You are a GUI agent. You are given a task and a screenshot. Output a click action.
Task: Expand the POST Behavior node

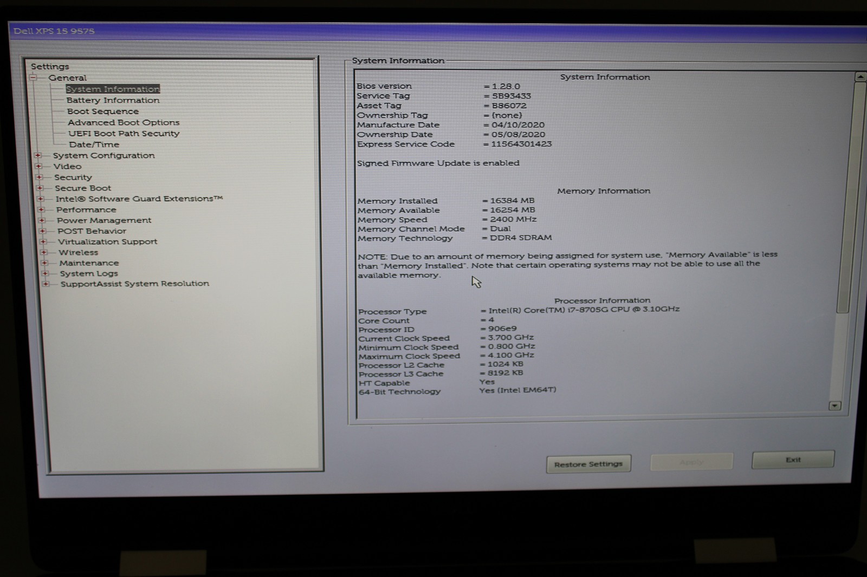click(x=42, y=231)
